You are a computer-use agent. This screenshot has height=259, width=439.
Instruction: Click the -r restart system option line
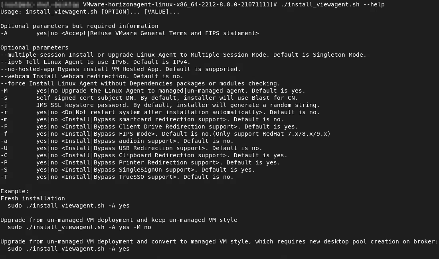[x=160, y=112]
